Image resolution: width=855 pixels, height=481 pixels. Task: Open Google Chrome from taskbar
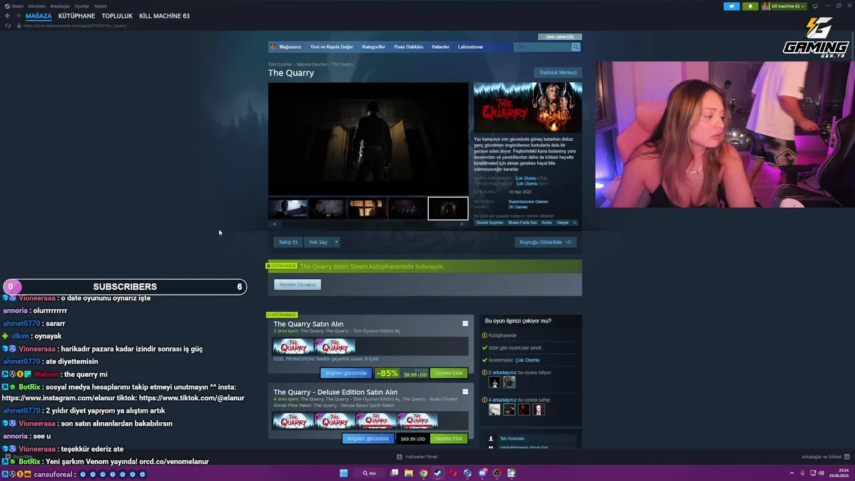coord(423,473)
